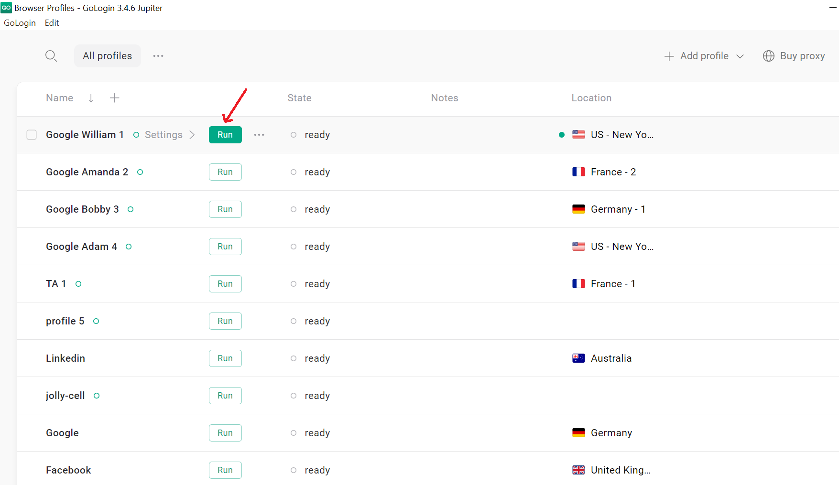Screen dimensions: 839x485
Task: Click the Australia flag on Linkedin row
Action: 578,358
